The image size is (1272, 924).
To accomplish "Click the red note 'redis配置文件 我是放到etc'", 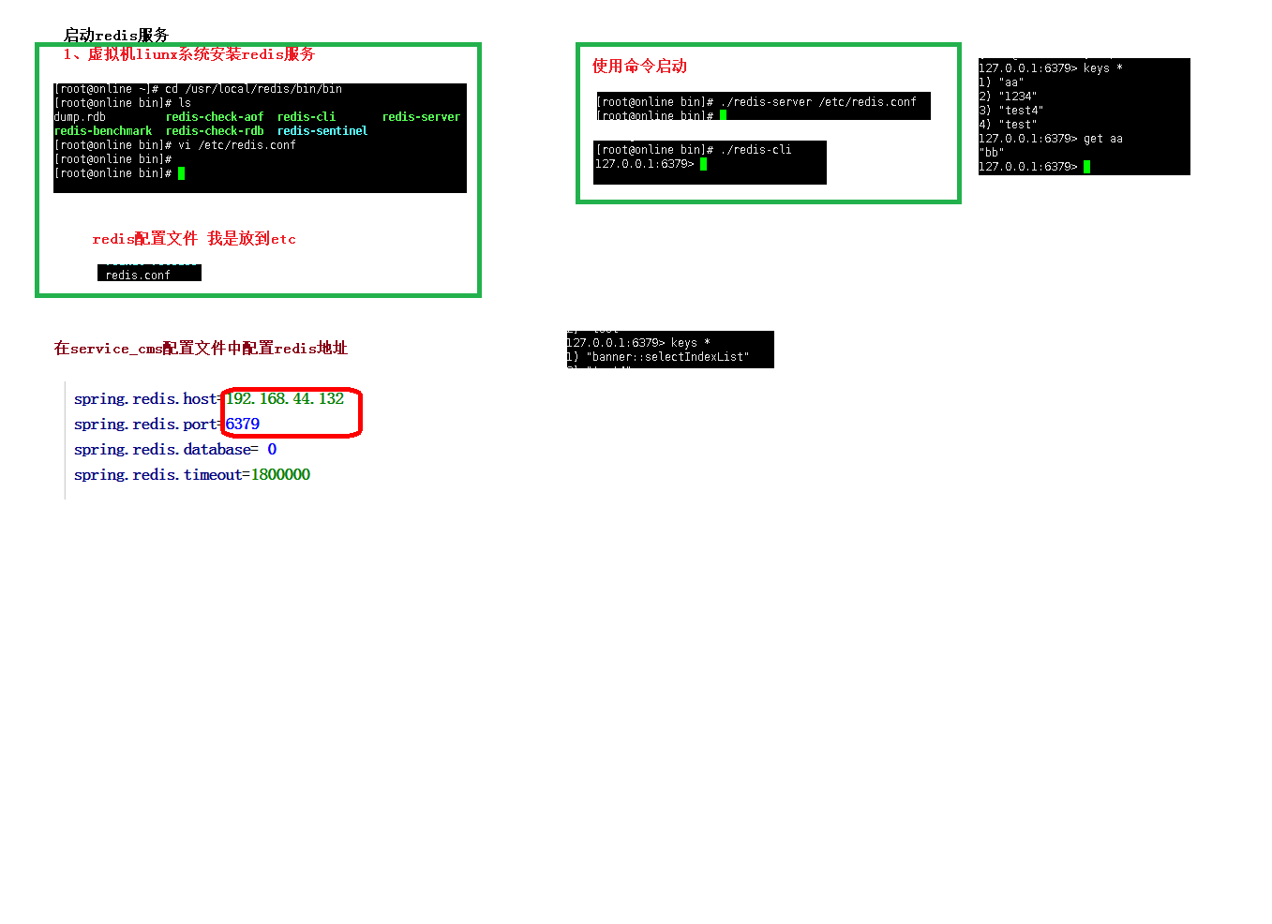I will click(x=194, y=239).
